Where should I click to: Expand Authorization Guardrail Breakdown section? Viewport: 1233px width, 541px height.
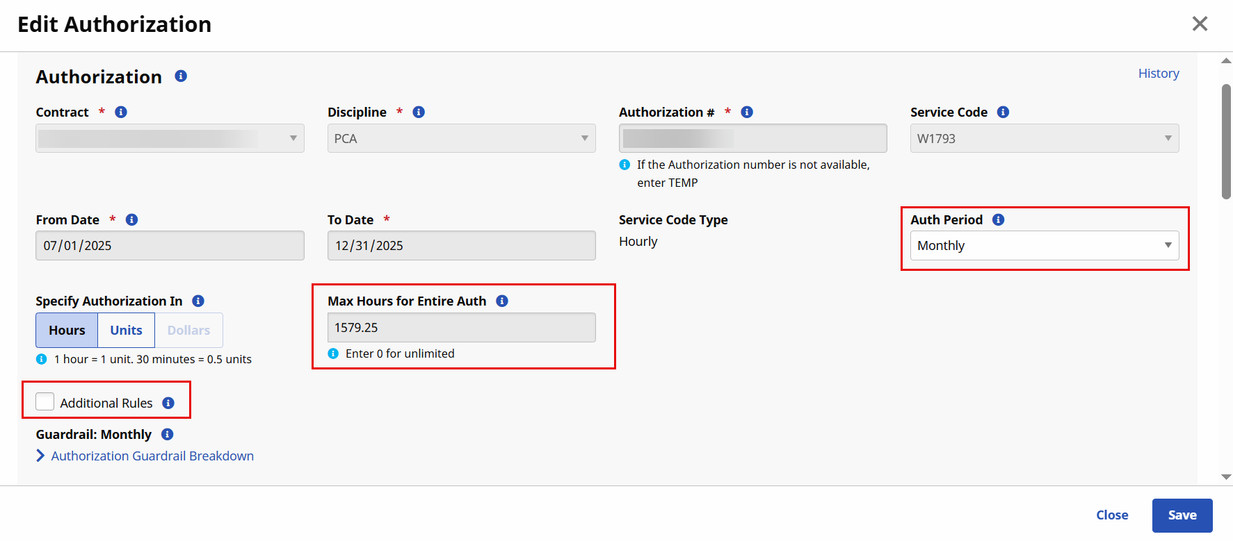pyautogui.click(x=152, y=456)
